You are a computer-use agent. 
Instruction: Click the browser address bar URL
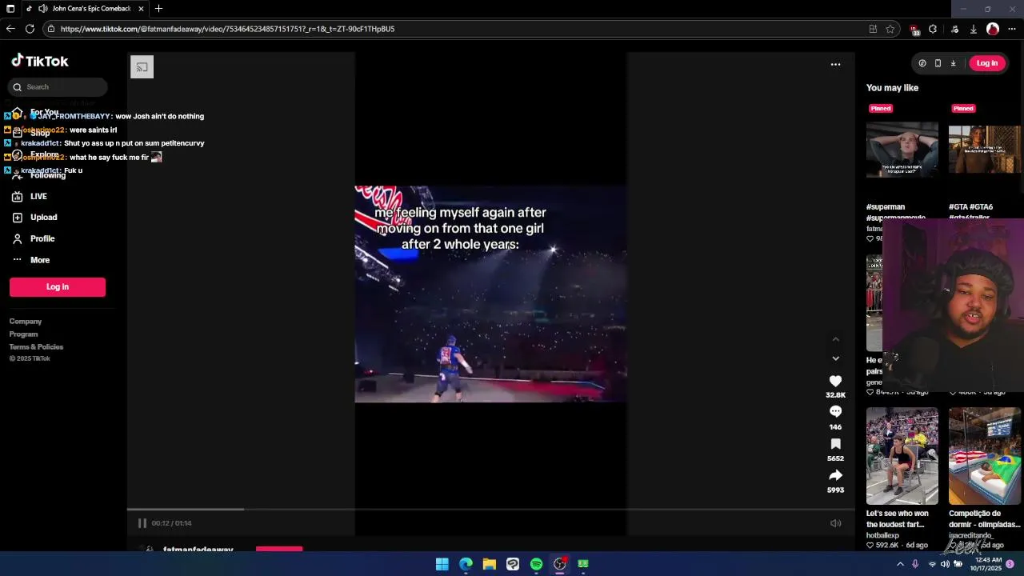(227, 29)
